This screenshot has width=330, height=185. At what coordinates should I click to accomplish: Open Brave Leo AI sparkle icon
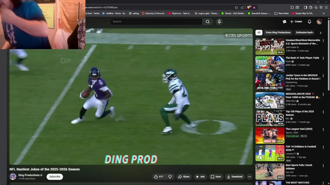pyautogui.click(x=316, y=7)
